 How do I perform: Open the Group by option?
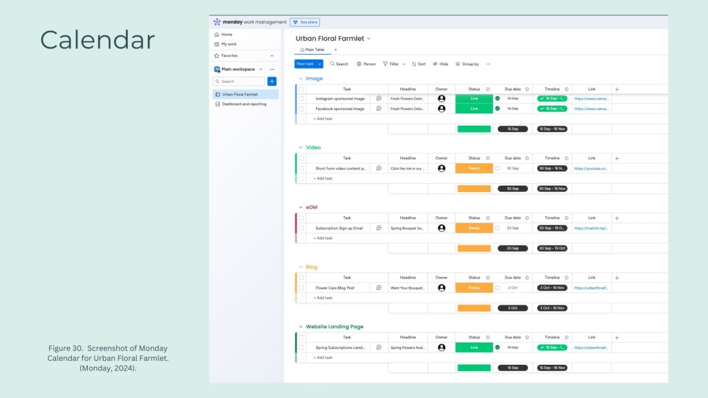click(x=467, y=64)
